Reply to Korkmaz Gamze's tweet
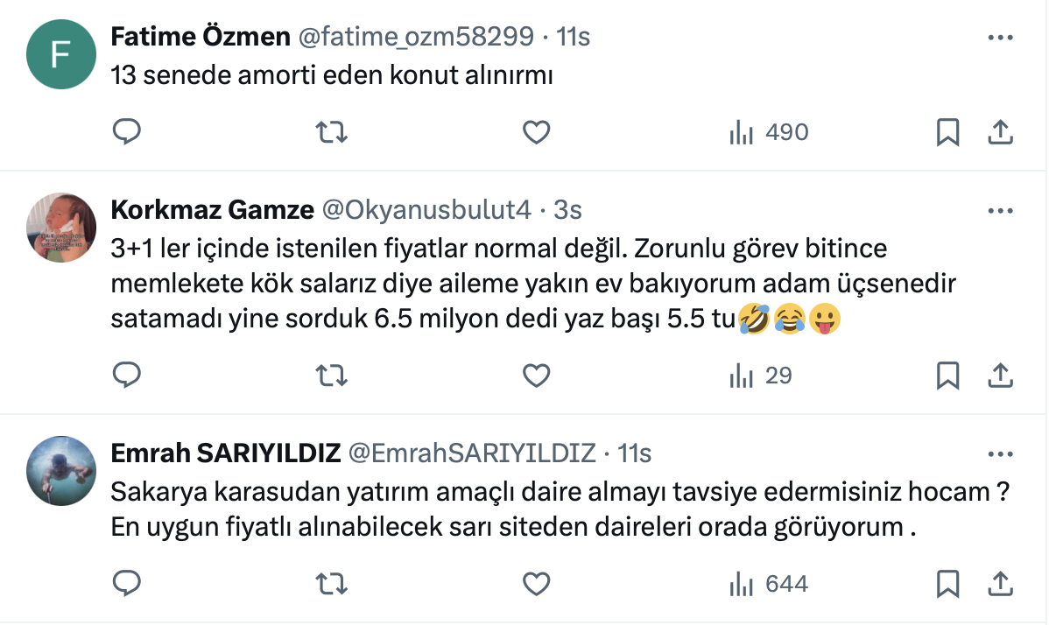The image size is (1049, 625). point(127,376)
